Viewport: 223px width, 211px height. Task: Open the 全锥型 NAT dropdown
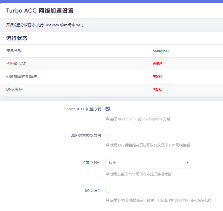click(x=148, y=162)
